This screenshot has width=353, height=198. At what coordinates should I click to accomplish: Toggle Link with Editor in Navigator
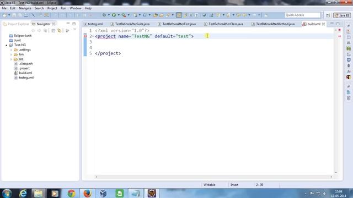click(x=59, y=31)
